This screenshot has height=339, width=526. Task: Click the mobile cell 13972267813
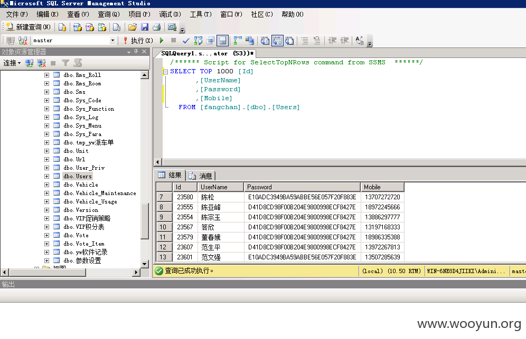click(382, 247)
